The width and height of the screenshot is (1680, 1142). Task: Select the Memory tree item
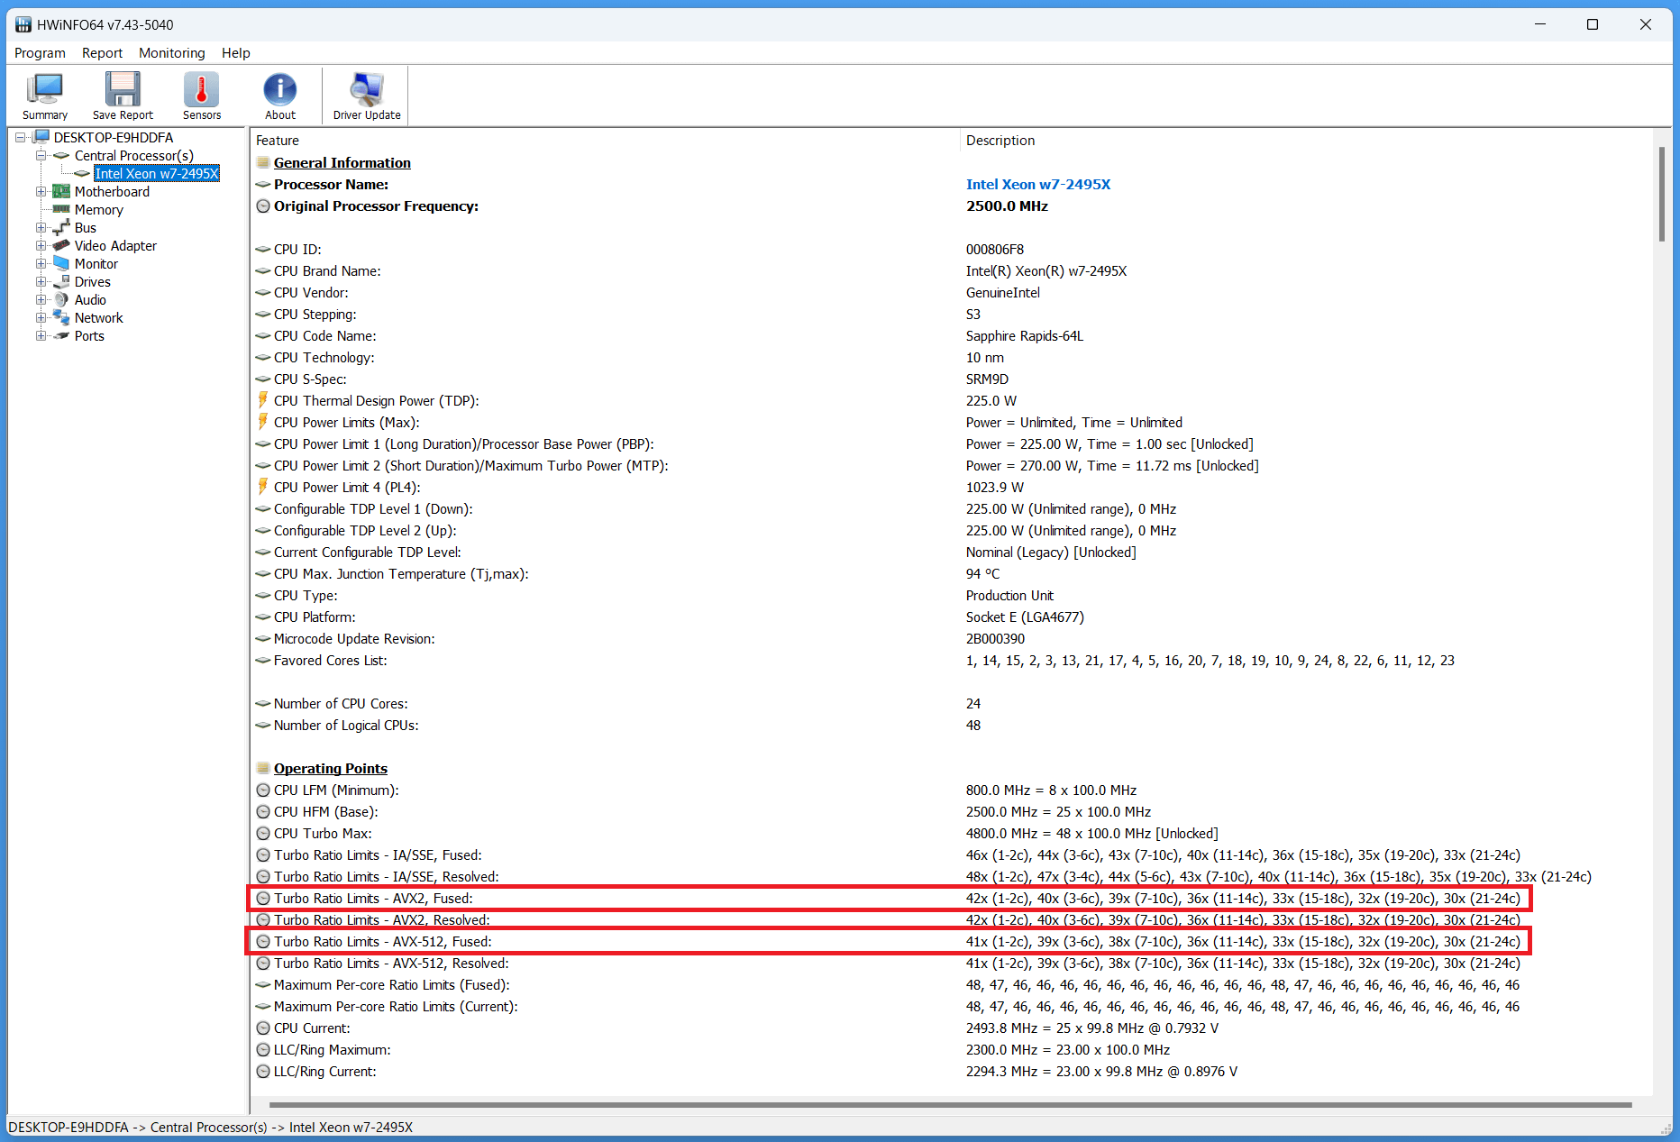click(98, 209)
